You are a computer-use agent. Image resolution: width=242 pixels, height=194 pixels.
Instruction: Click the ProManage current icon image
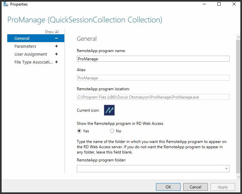click(109, 110)
